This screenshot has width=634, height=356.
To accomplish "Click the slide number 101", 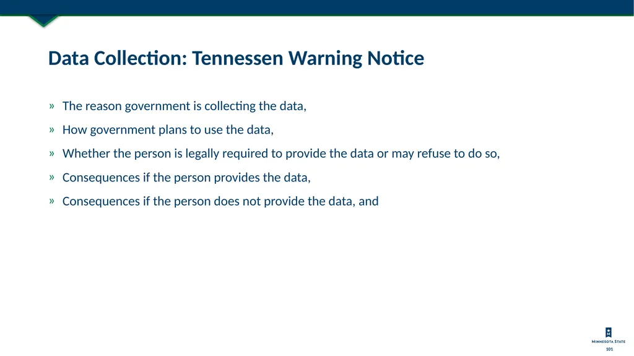I will tap(609, 349).
